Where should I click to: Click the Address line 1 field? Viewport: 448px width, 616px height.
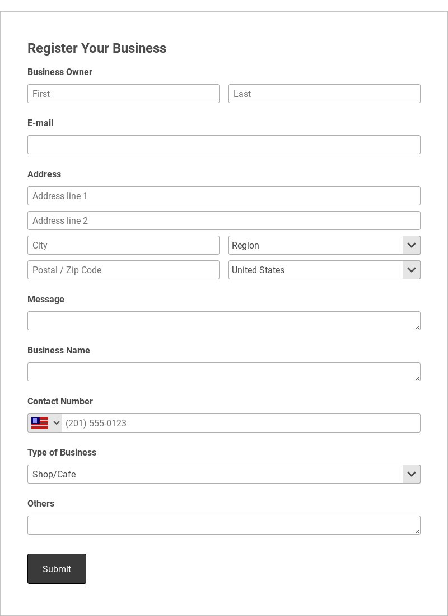click(x=224, y=196)
